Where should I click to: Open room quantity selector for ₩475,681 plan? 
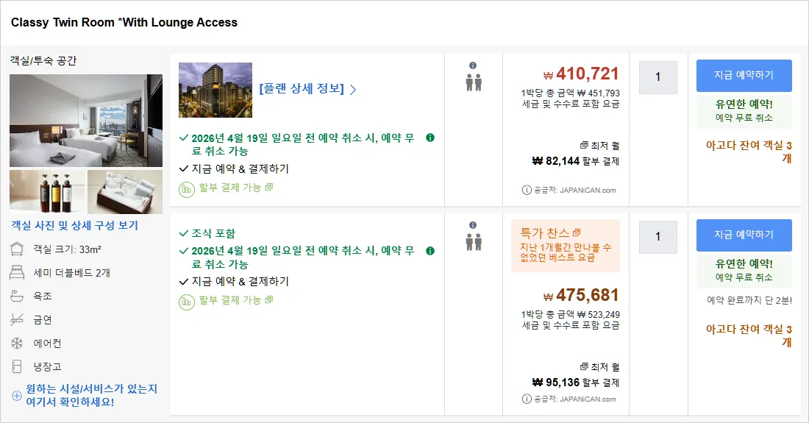[x=657, y=237]
